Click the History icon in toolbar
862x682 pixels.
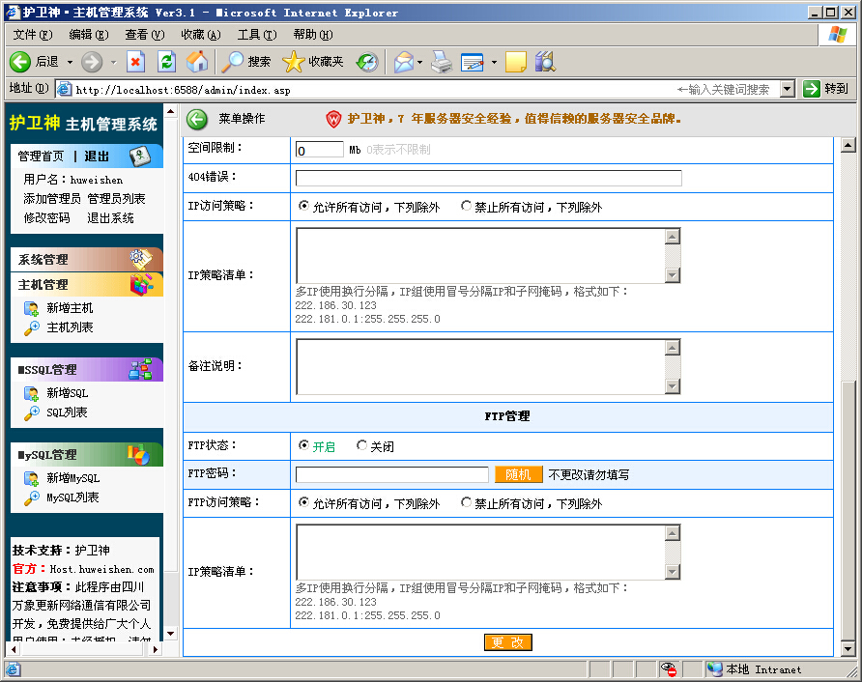click(367, 62)
